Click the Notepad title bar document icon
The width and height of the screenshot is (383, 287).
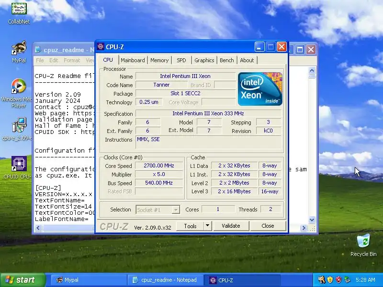pyautogui.click(x=38, y=50)
